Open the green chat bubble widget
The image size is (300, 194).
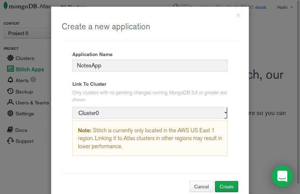click(282, 176)
